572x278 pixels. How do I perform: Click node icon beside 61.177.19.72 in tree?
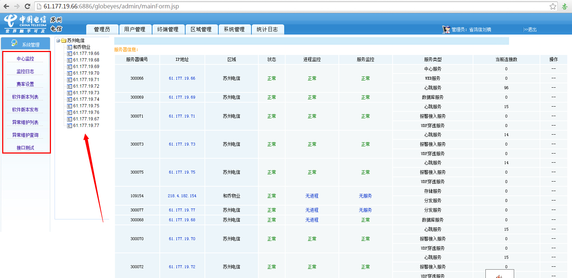(x=69, y=86)
